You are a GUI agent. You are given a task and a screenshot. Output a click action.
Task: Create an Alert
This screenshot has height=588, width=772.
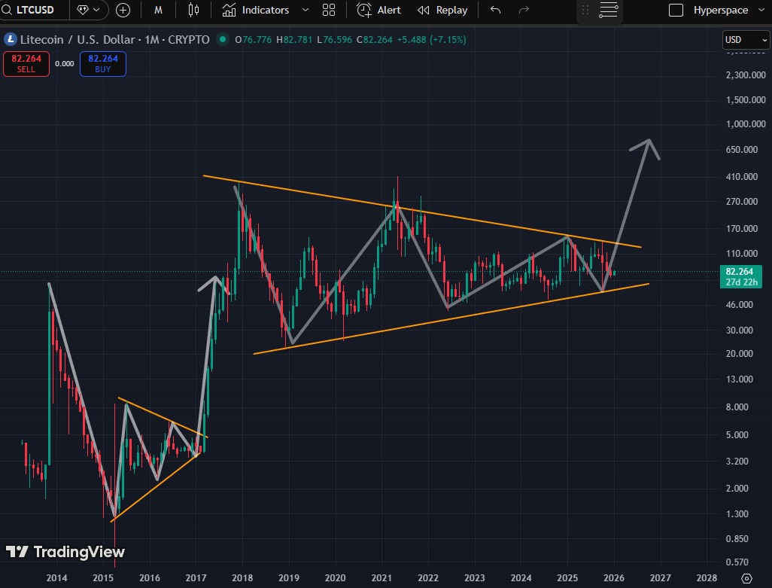(378, 10)
